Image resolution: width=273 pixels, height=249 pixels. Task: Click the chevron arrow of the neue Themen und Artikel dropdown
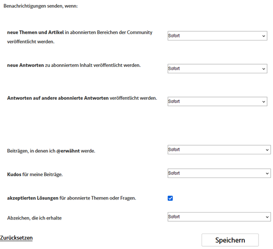coord(263,36)
